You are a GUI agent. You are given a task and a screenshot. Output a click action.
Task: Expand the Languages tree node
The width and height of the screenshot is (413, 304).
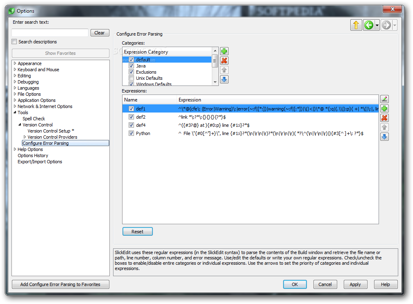15,88
